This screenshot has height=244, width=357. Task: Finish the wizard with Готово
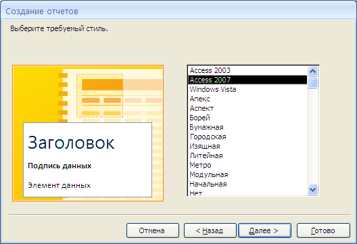(323, 230)
